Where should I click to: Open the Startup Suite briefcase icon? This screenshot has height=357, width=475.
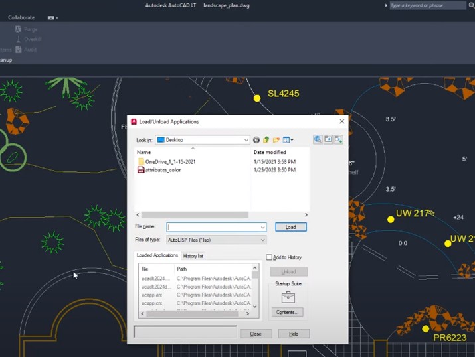tap(288, 297)
